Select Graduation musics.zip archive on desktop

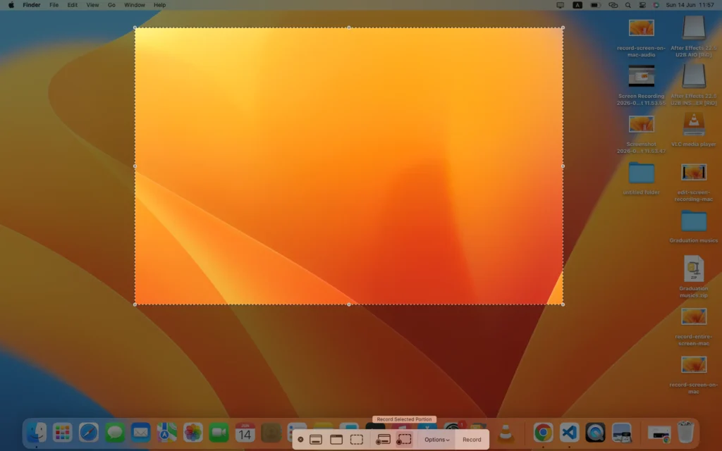click(694, 268)
